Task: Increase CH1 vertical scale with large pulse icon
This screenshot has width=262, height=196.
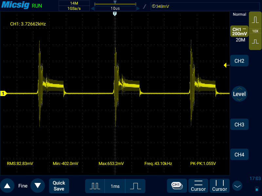Action: click(255, 20)
